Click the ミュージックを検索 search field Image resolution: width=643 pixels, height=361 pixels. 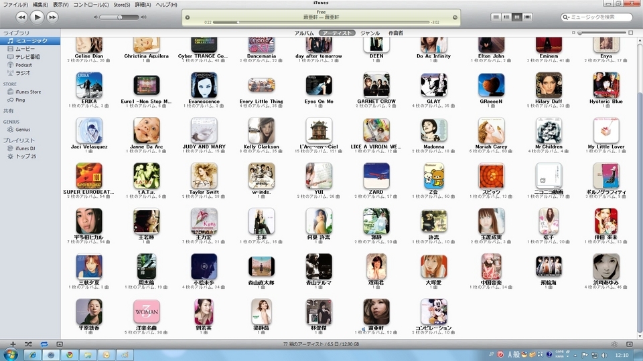pos(597,17)
